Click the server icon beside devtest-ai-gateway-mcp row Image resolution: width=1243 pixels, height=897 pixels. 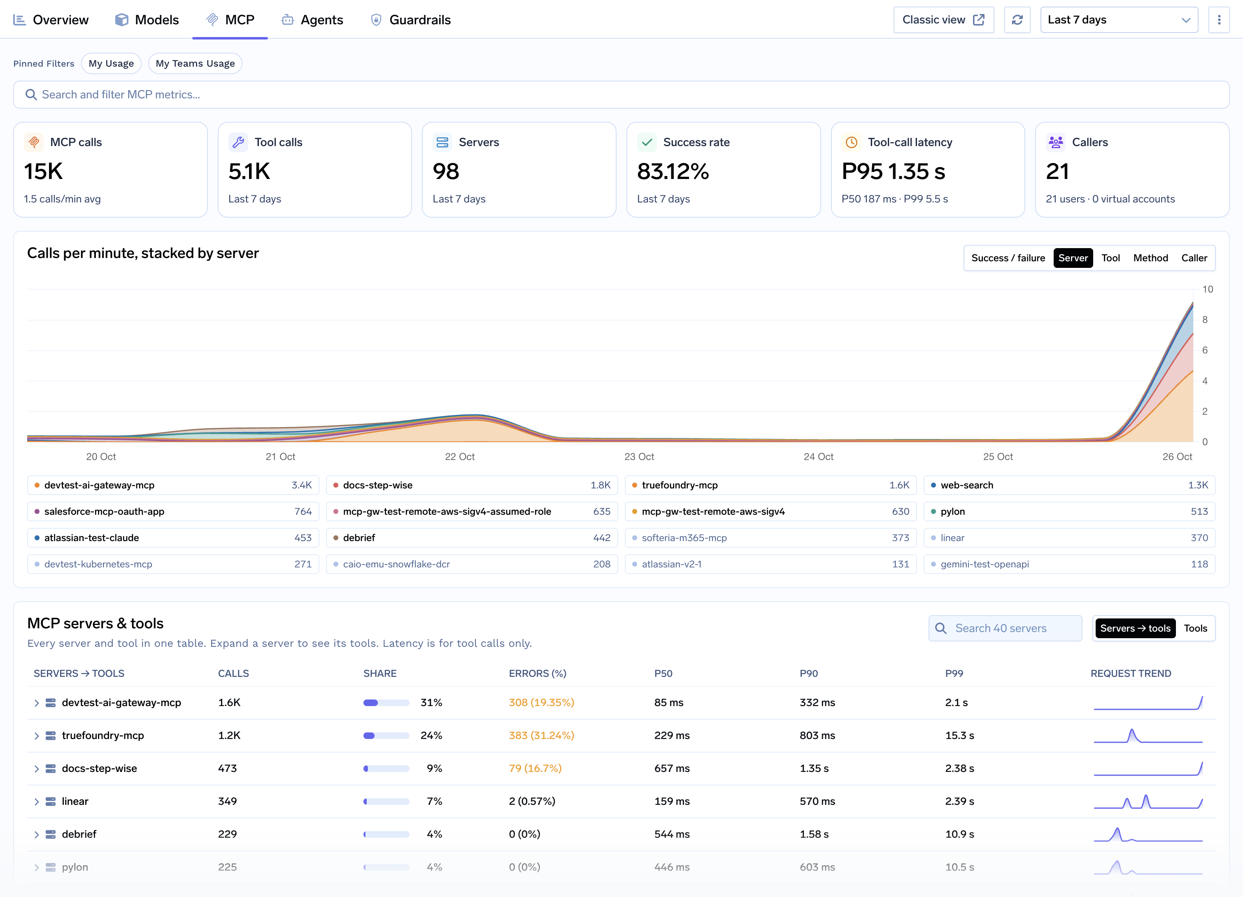[x=51, y=702]
